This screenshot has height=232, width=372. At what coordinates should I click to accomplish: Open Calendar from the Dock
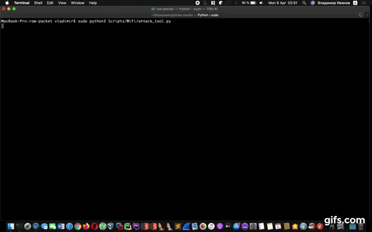tap(278, 226)
